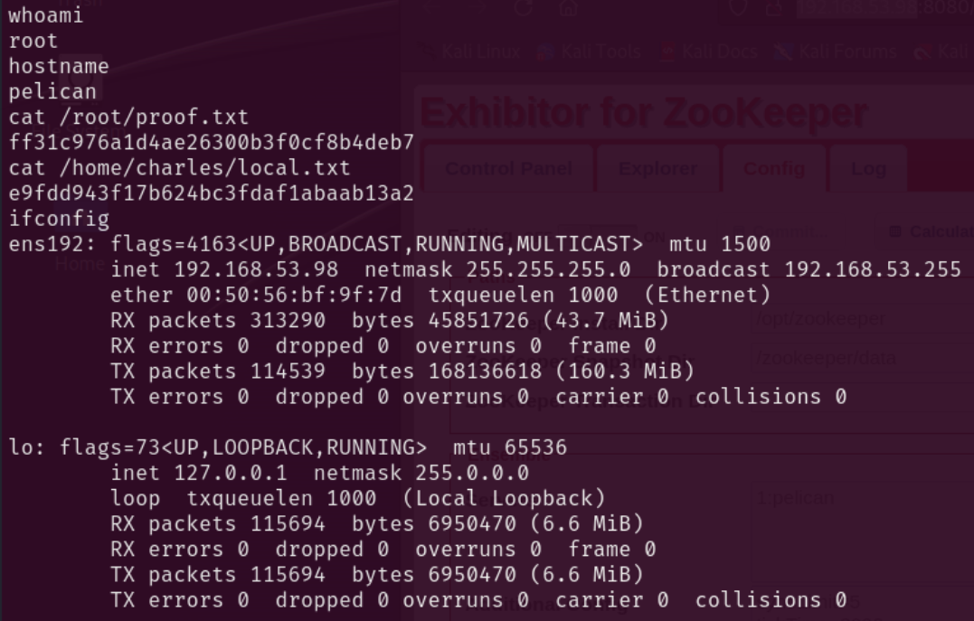The height and width of the screenshot is (621, 974).
Task: Open the Explorer tab
Action: point(657,167)
